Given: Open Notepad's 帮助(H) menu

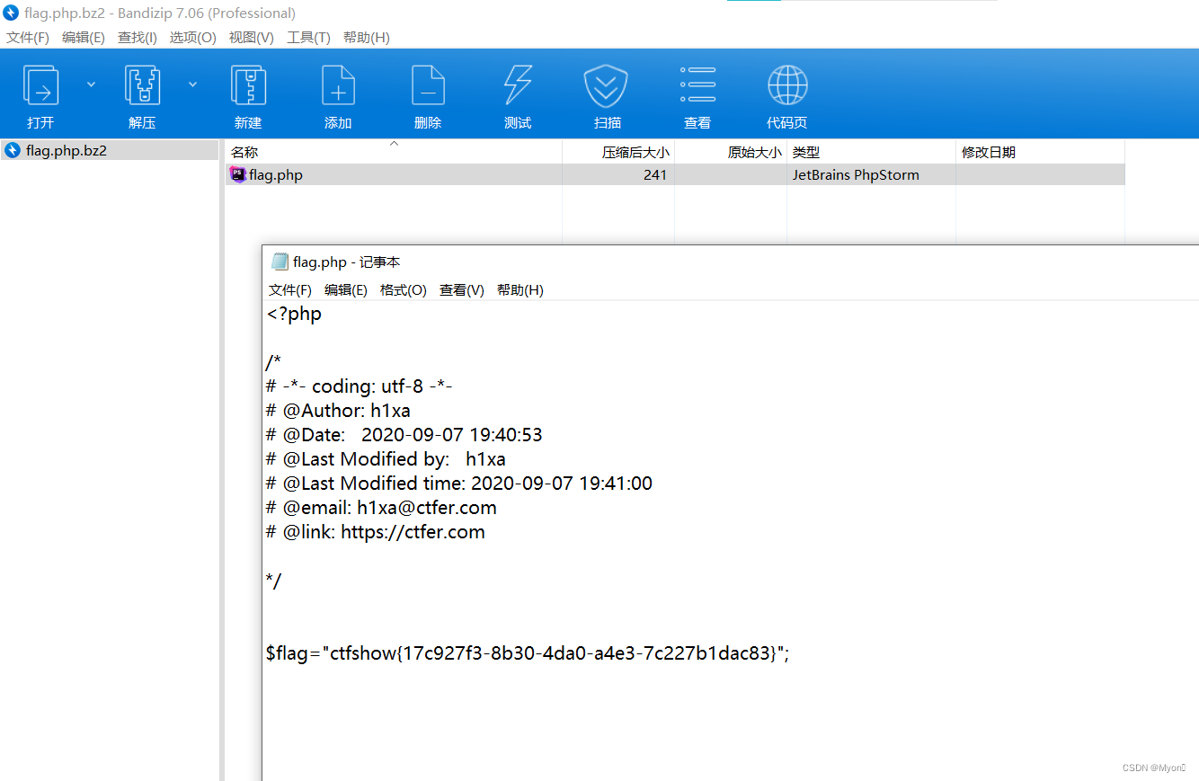Looking at the screenshot, I should pyautogui.click(x=520, y=289).
